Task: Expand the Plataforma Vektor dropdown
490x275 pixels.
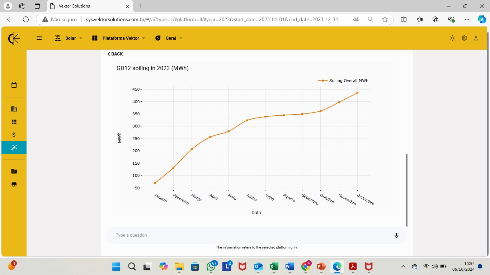Action: click(118, 38)
